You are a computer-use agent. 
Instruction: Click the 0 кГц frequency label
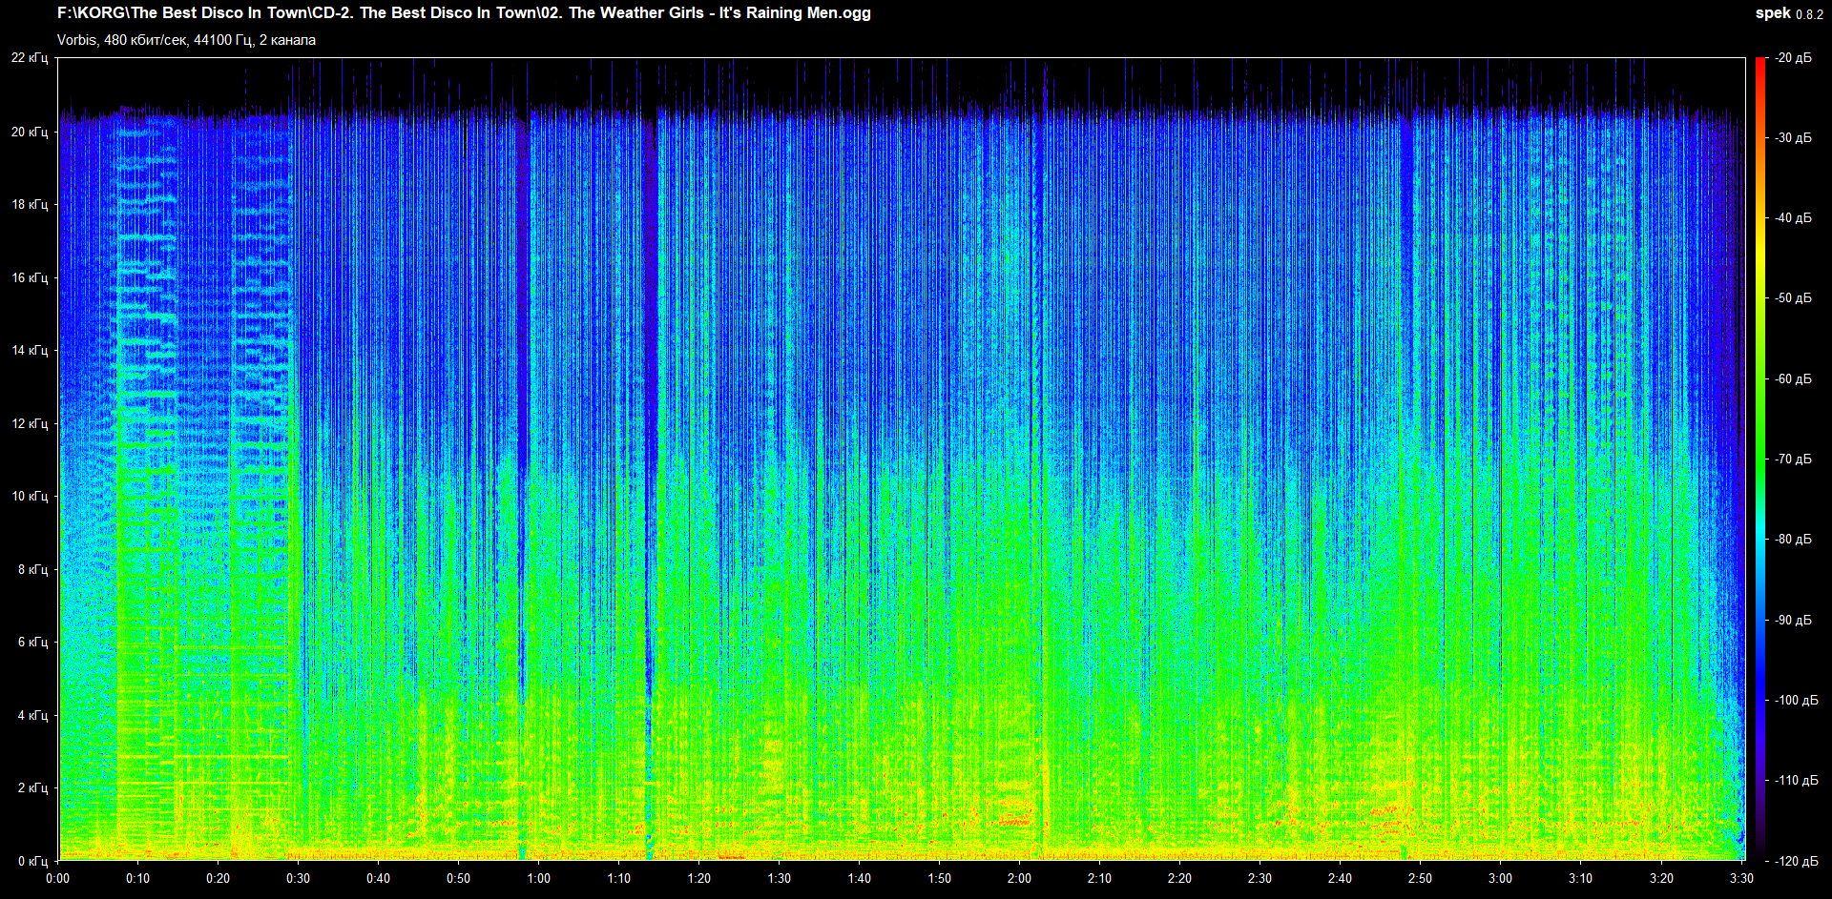point(32,861)
